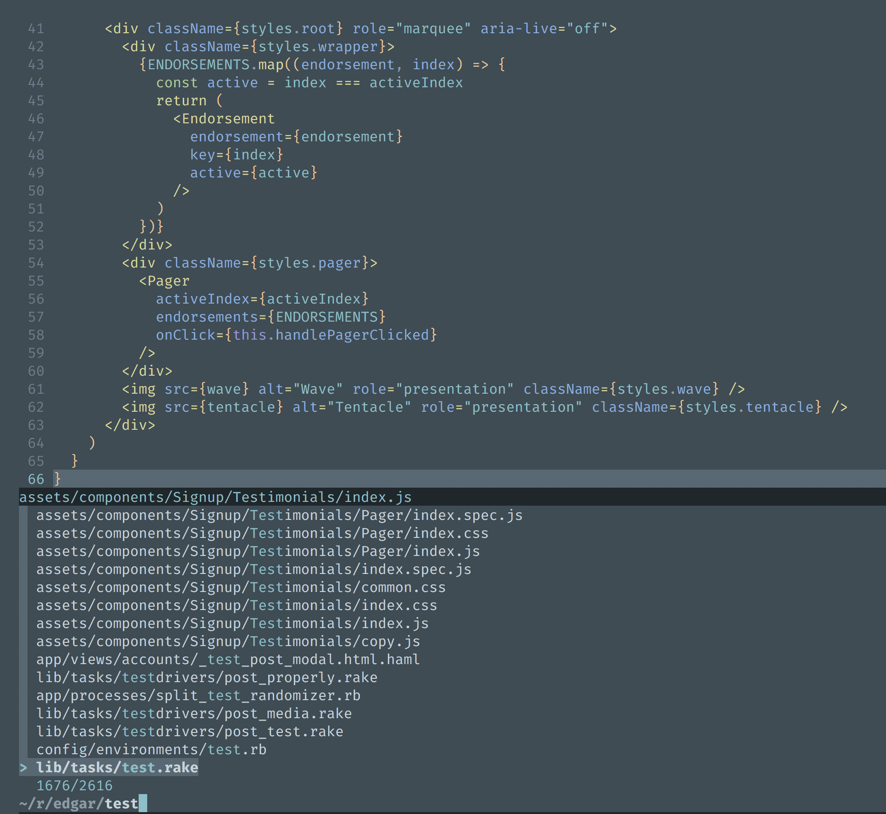Click line number 41 in the preview
The width and height of the screenshot is (886, 814).
coord(35,28)
